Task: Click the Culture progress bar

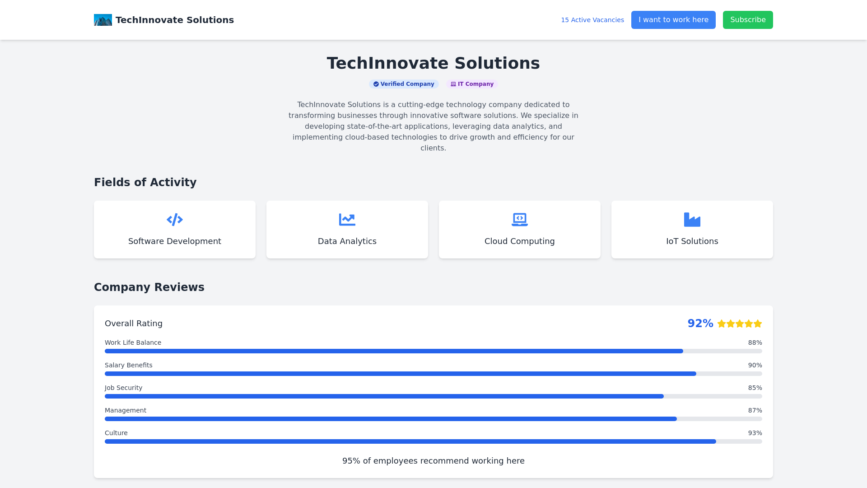Action: click(433, 441)
